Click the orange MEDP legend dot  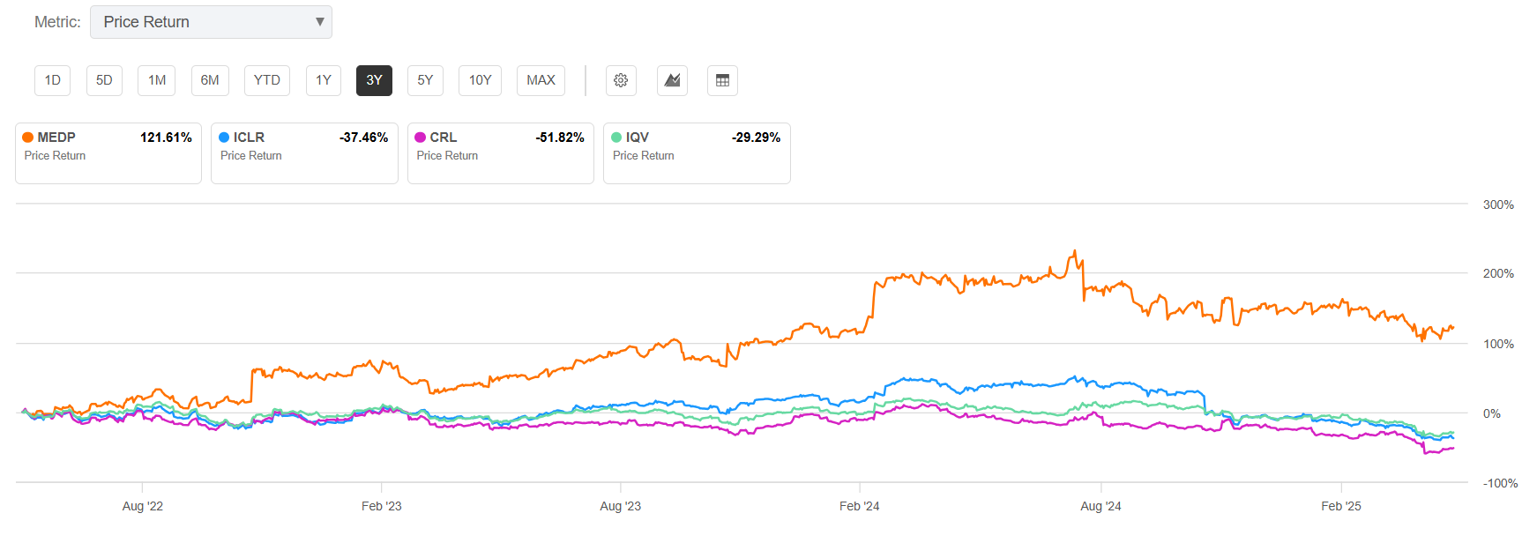coord(28,138)
